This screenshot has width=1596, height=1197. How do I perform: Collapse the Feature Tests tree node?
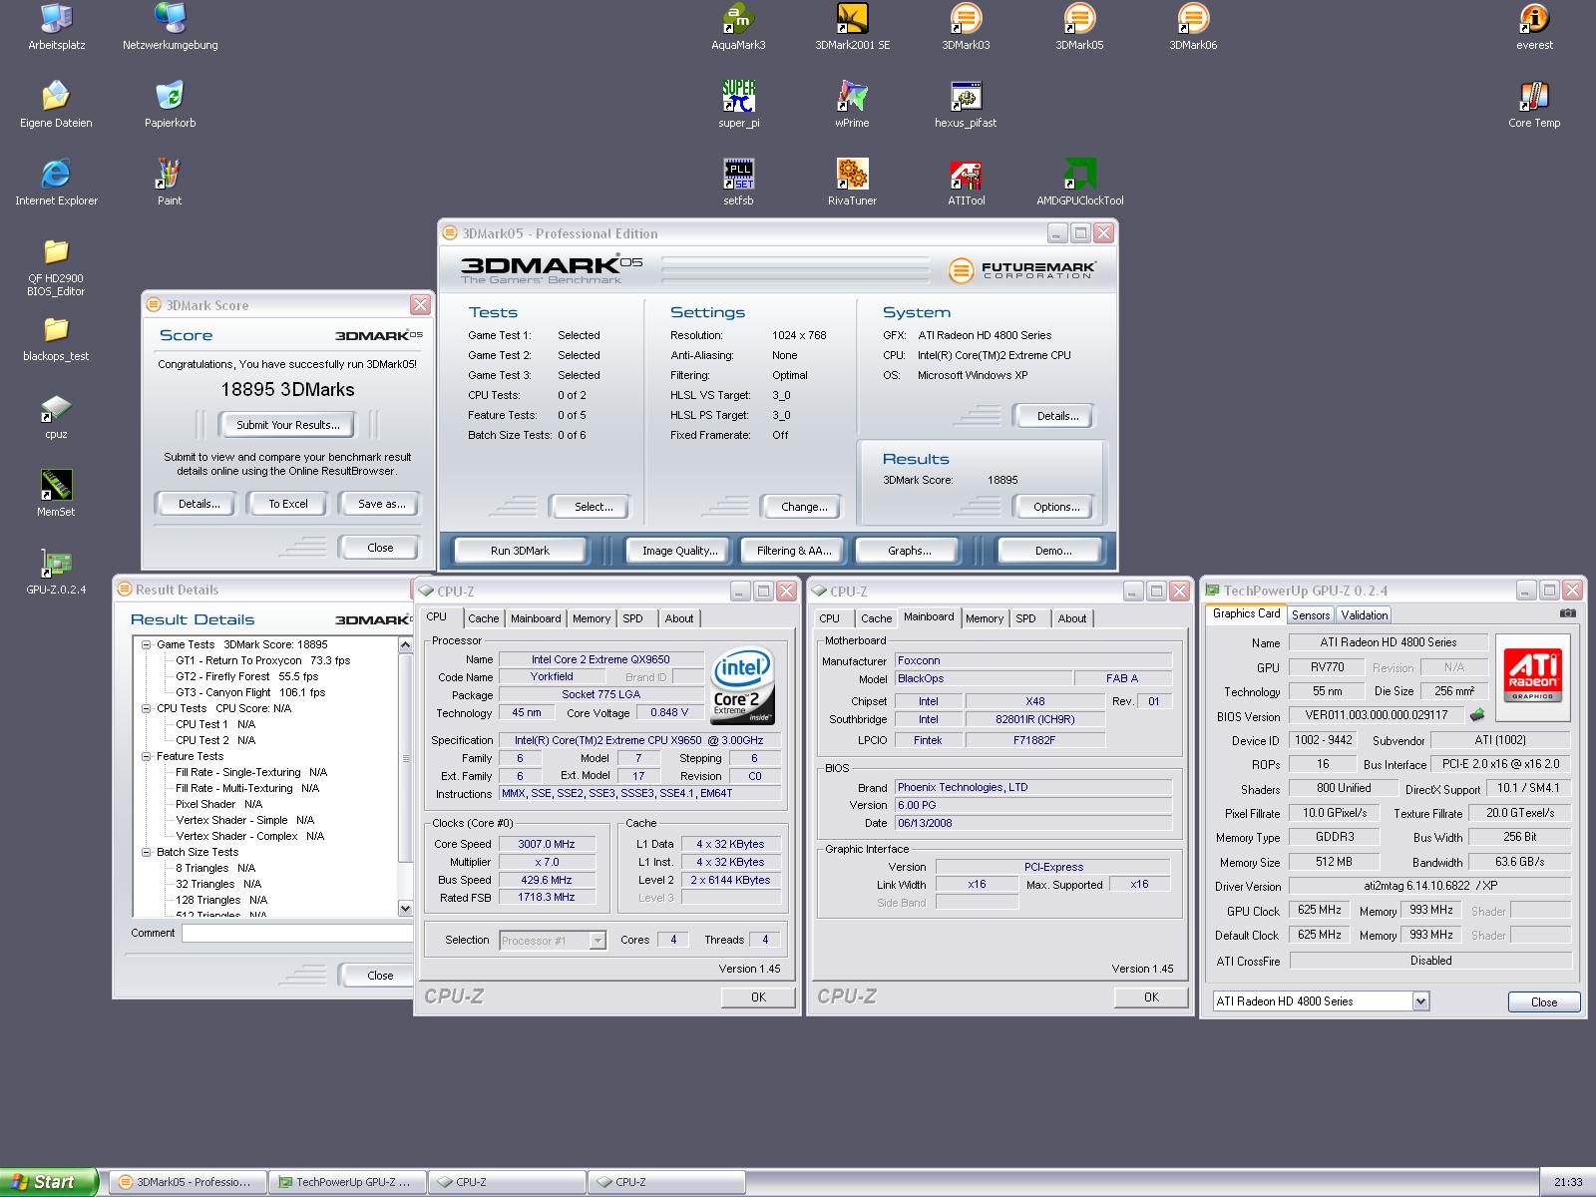click(x=147, y=756)
